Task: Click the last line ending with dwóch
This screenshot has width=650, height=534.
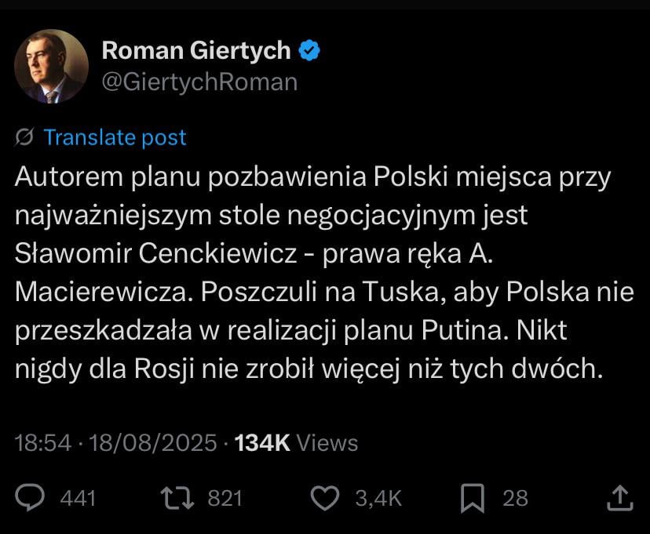Action: pos(309,369)
